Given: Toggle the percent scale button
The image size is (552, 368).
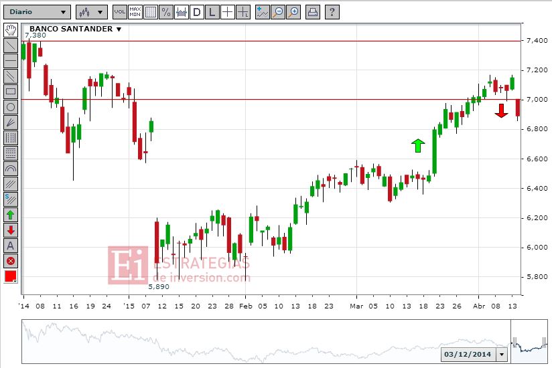Looking at the screenshot, I should 166,12.
